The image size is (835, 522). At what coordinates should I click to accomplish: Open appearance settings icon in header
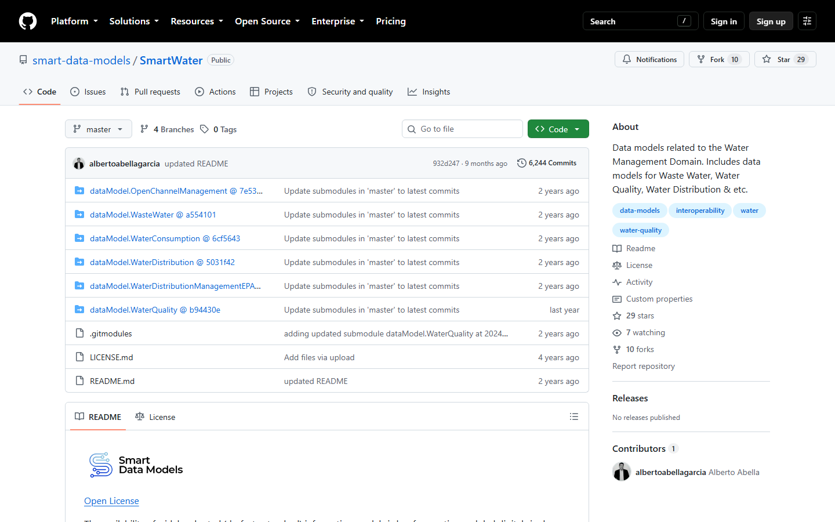[807, 21]
